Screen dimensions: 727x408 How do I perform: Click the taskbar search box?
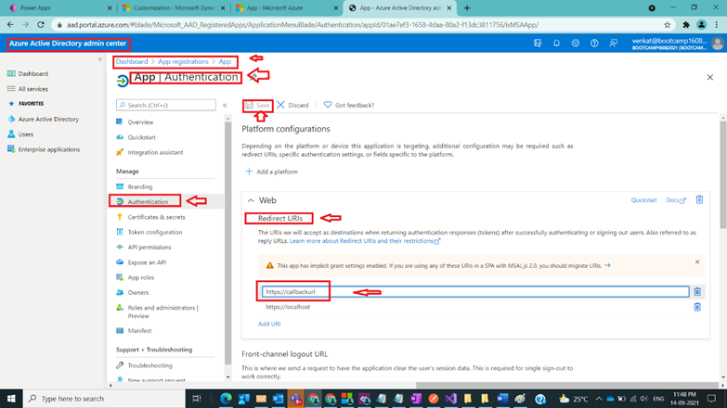[104, 399]
